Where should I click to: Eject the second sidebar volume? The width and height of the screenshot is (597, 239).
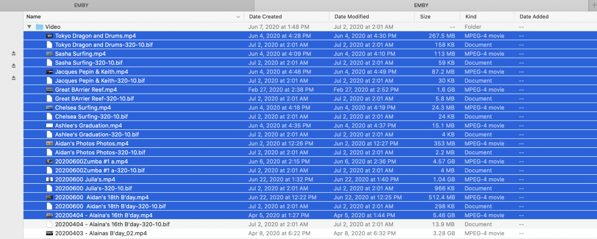(14, 65)
